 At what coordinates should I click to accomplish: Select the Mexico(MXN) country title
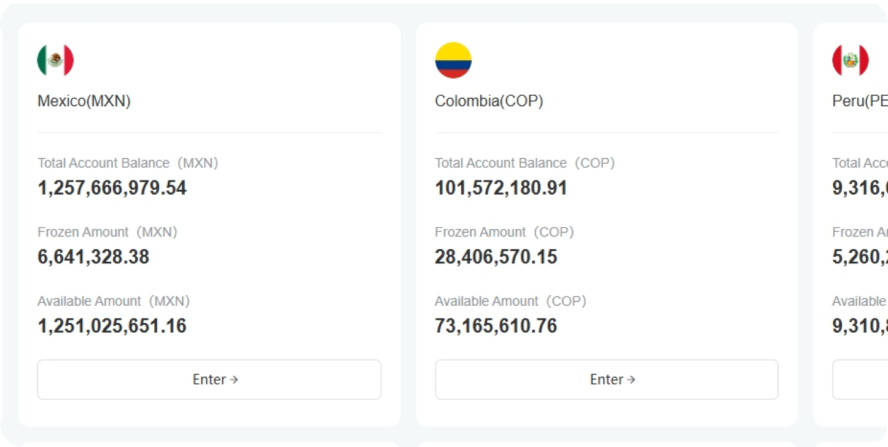[84, 101]
